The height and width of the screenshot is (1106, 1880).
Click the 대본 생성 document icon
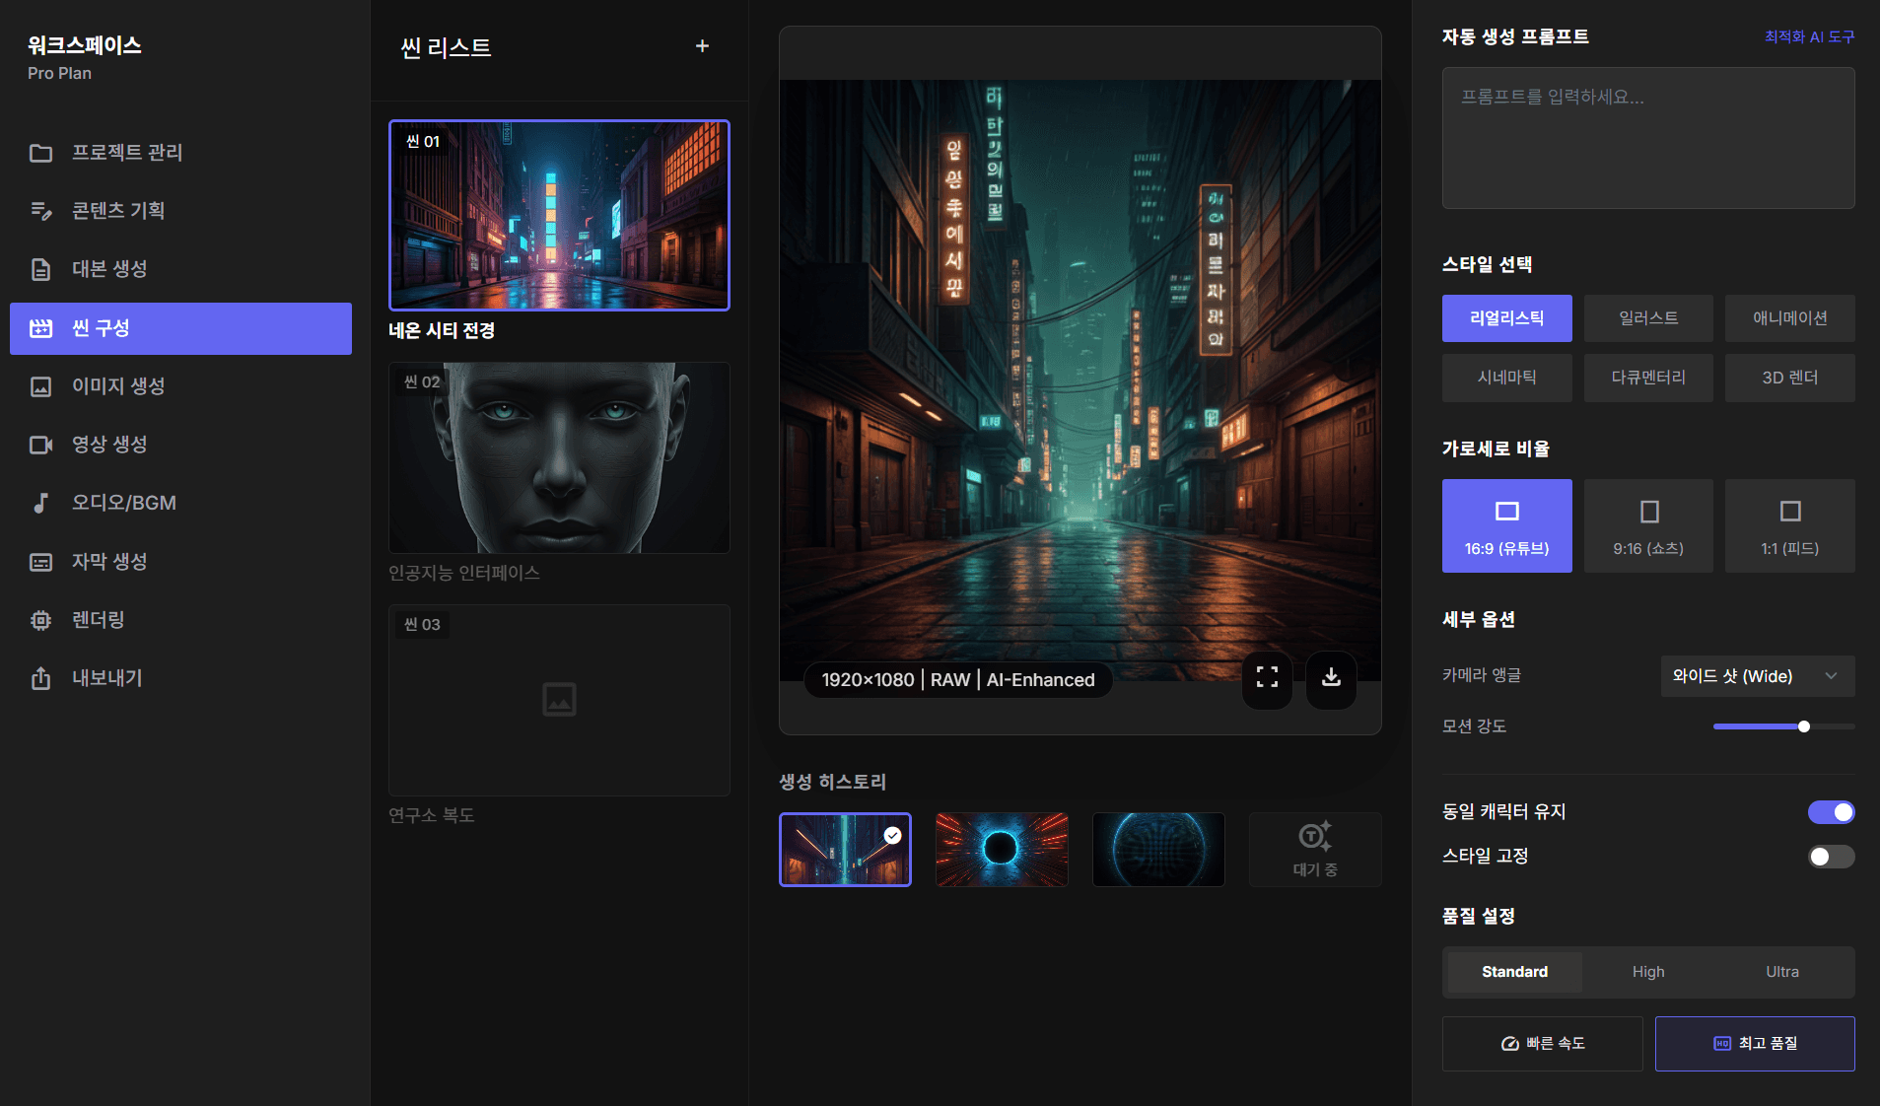pyautogui.click(x=40, y=269)
